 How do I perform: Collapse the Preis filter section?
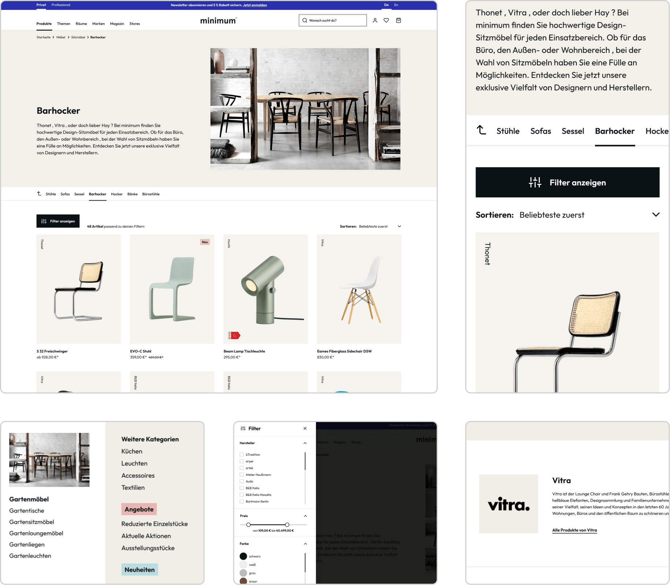pyautogui.click(x=305, y=516)
